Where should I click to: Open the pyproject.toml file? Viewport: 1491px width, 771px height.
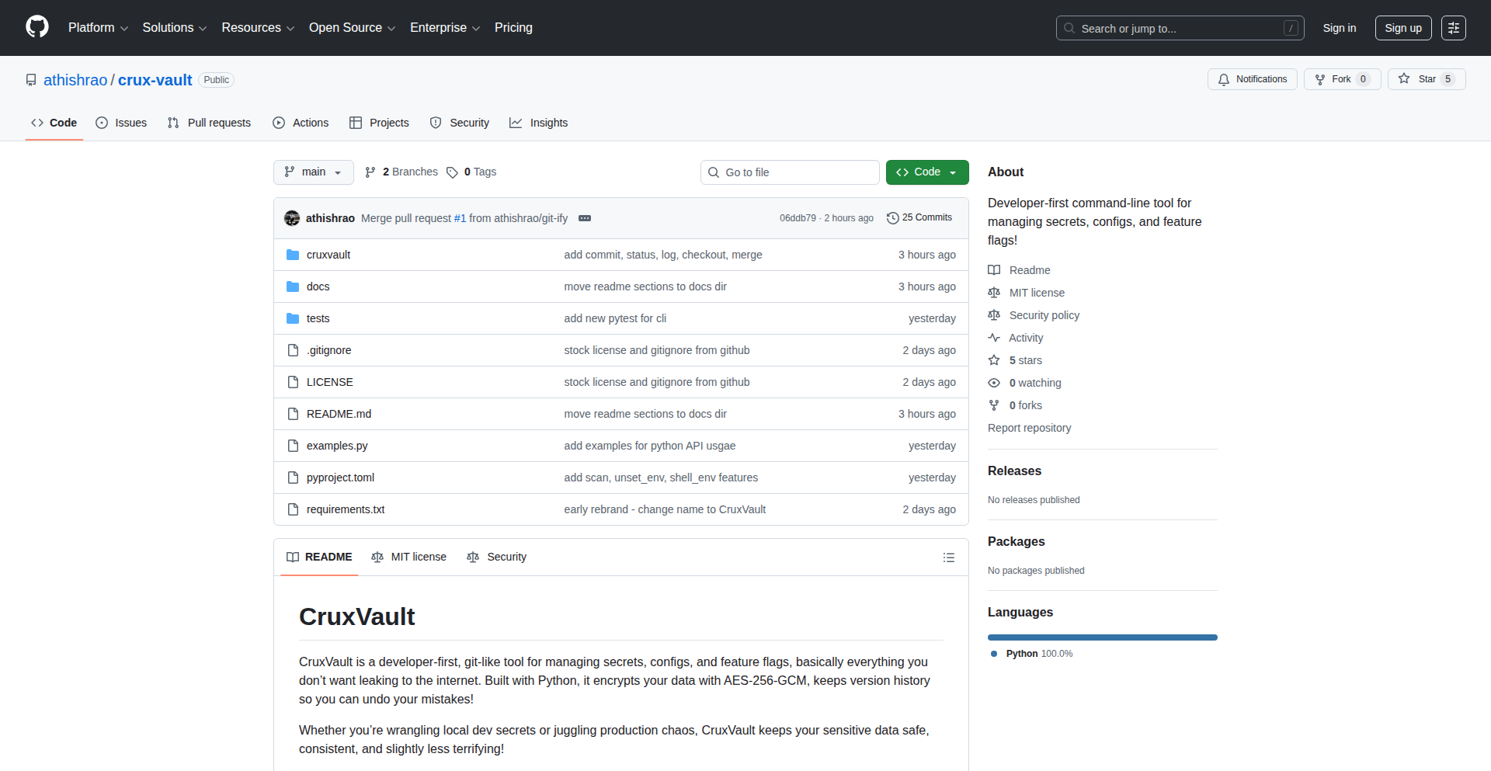pyautogui.click(x=340, y=478)
